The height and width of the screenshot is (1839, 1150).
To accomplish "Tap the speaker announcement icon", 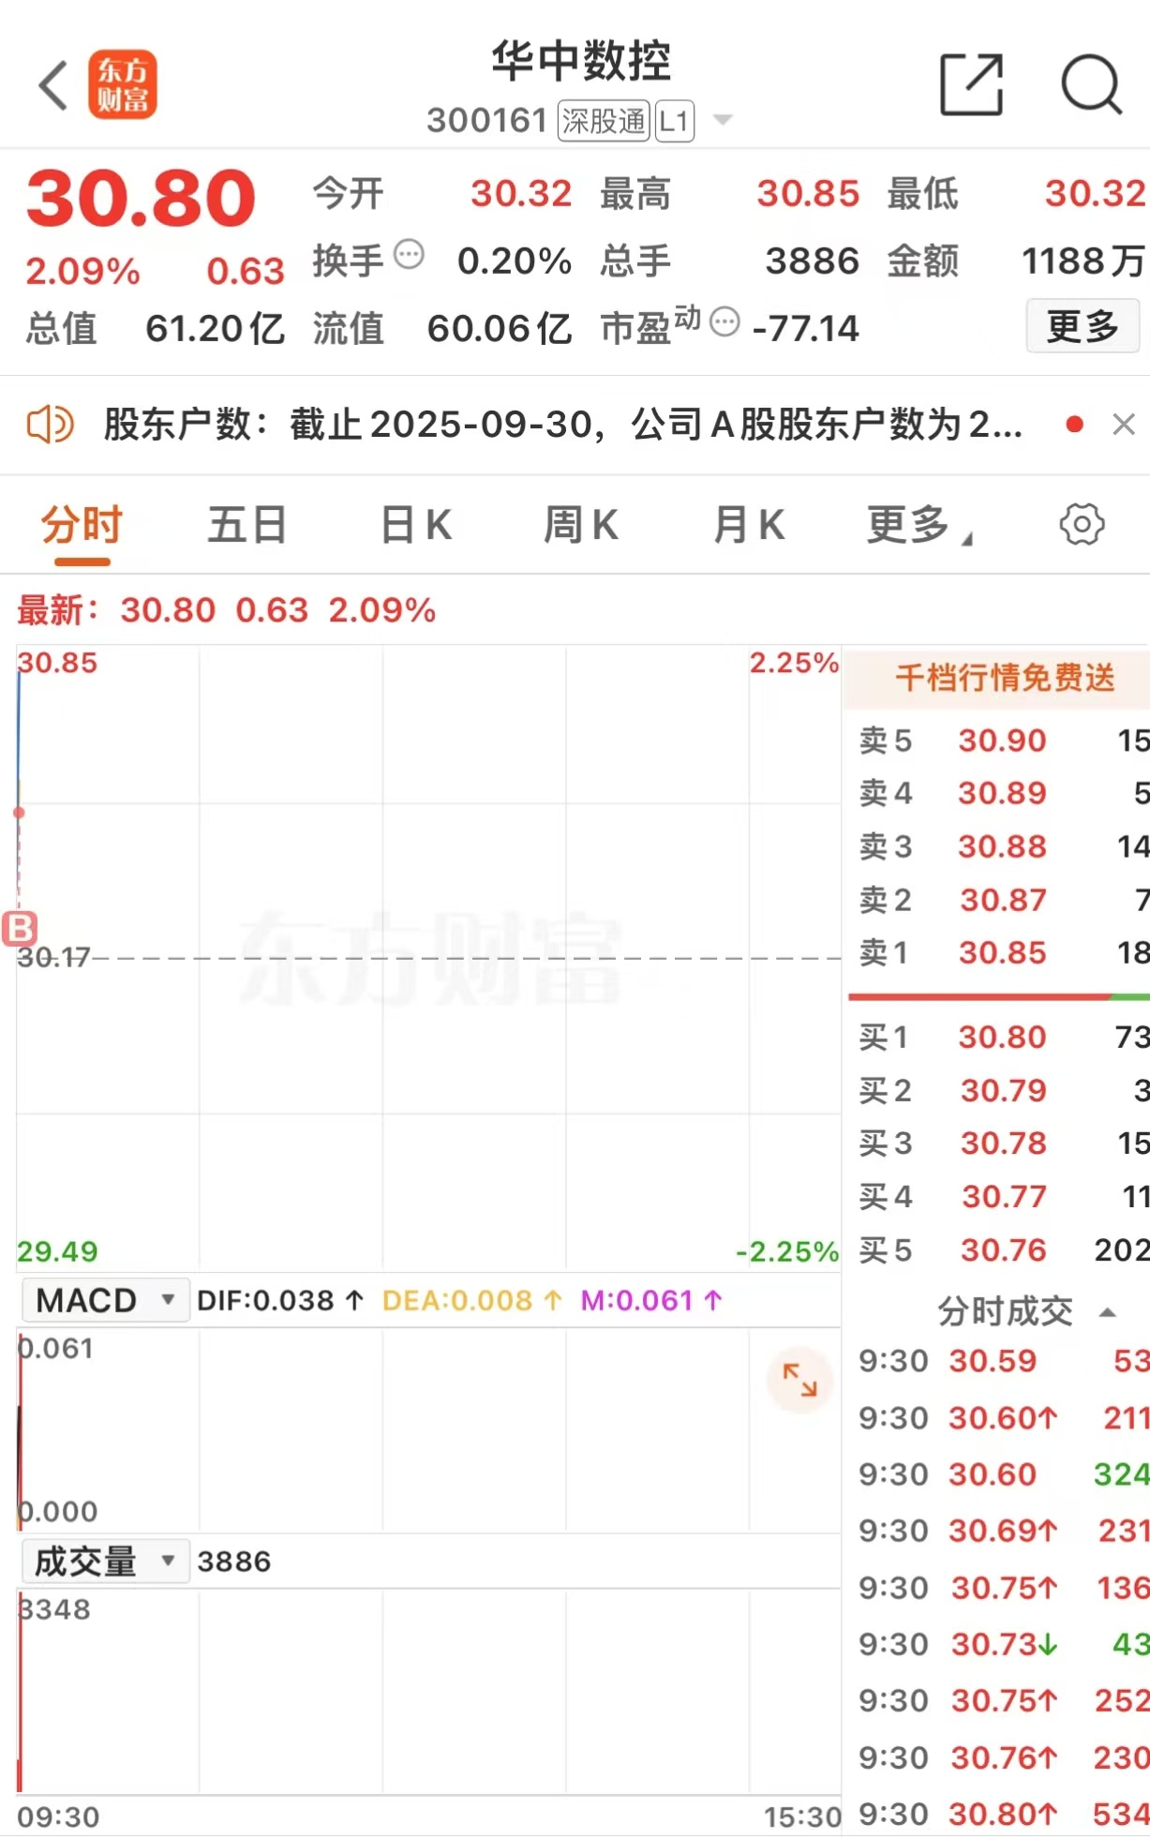I will (50, 425).
